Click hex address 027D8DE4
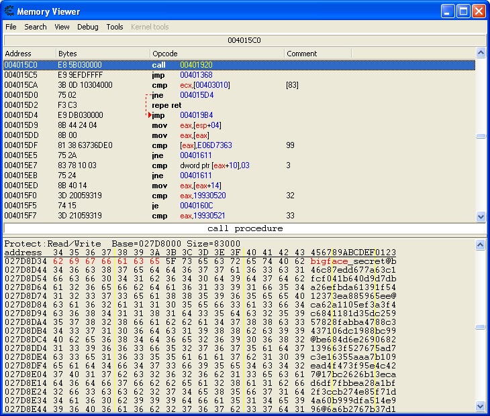 click(x=26, y=357)
